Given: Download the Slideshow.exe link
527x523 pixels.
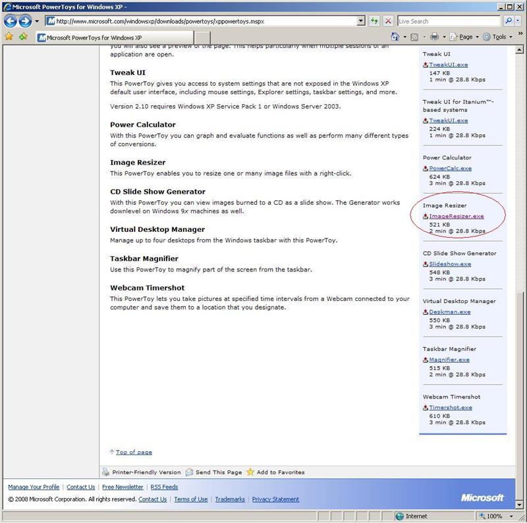Looking at the screenshot, I should point(450,264).
